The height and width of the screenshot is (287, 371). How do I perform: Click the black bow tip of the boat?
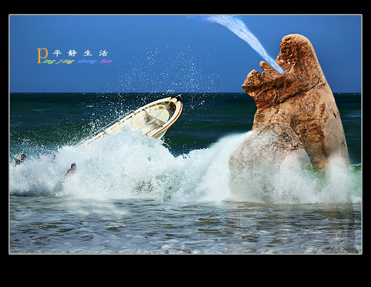click(x=177, y=98)
